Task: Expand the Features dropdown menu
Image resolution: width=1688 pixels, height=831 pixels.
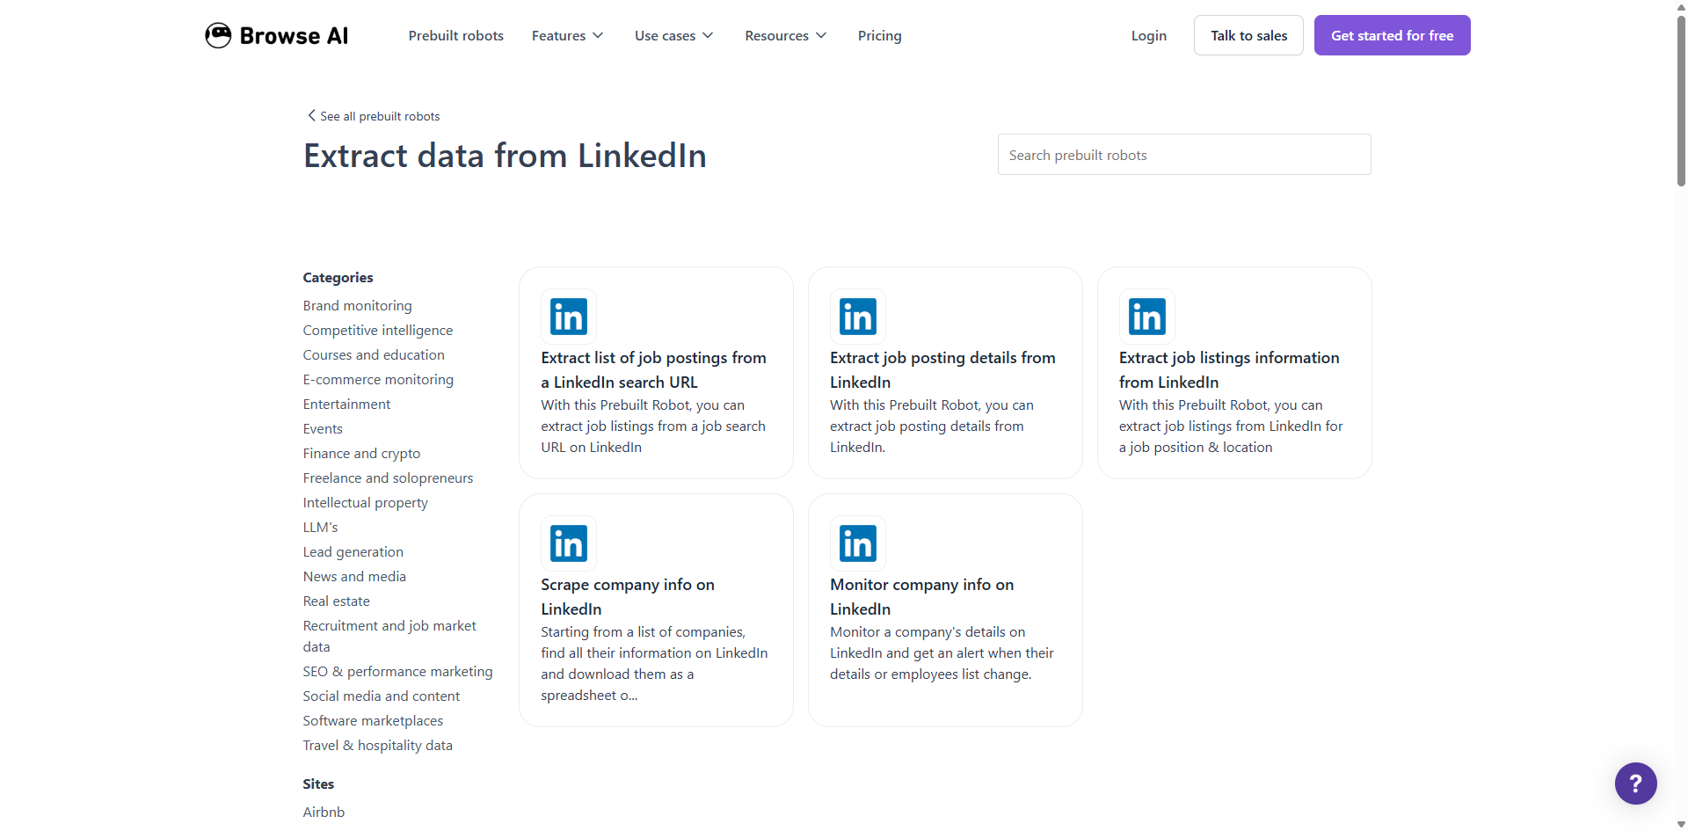Action: click(x=567, y=36)
